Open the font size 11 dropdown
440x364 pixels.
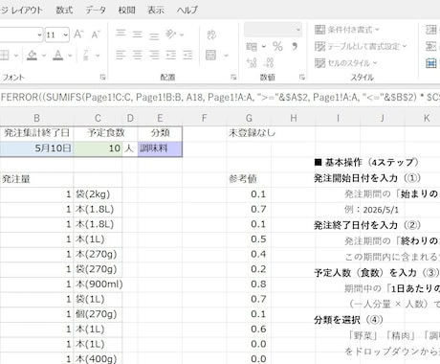point(65,34)
